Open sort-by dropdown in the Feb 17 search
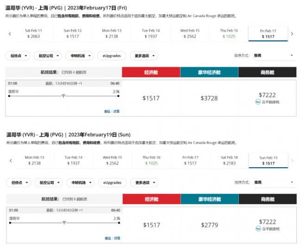 275,56
